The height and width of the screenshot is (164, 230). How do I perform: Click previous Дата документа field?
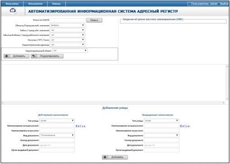tap(161, 145)
